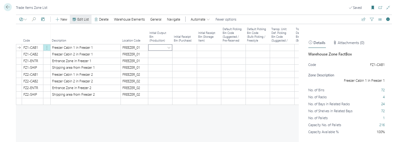Screen dimensions: 397x142
Task: Click the Delete button
Action: coord(101,19)
